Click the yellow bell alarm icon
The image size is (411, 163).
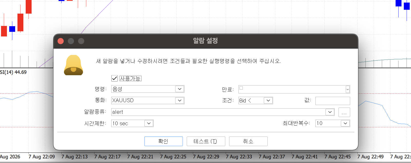[73, 65]
